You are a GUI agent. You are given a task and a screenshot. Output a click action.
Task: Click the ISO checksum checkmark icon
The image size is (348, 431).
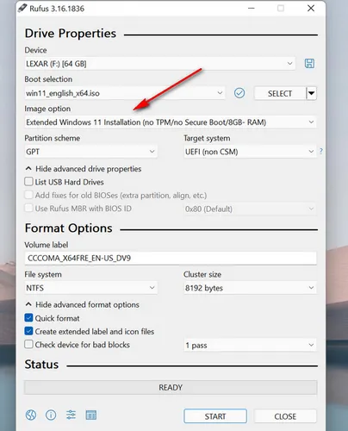tap(239, 93)
